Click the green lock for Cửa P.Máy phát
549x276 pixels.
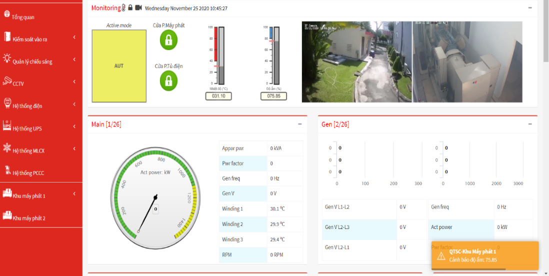(169, 40)
